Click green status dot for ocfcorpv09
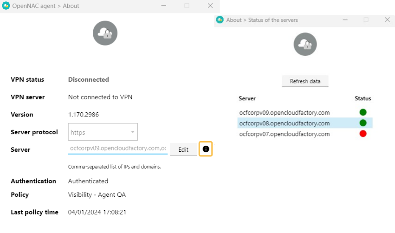 point(363,112)
